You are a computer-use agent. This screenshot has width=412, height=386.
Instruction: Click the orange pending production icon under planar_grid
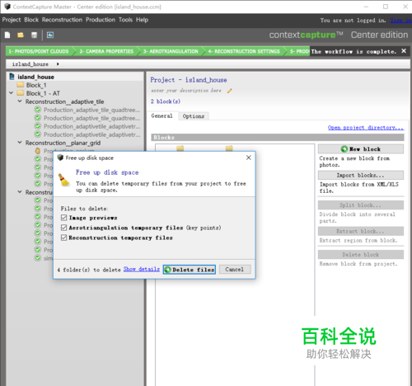(38, 151)
